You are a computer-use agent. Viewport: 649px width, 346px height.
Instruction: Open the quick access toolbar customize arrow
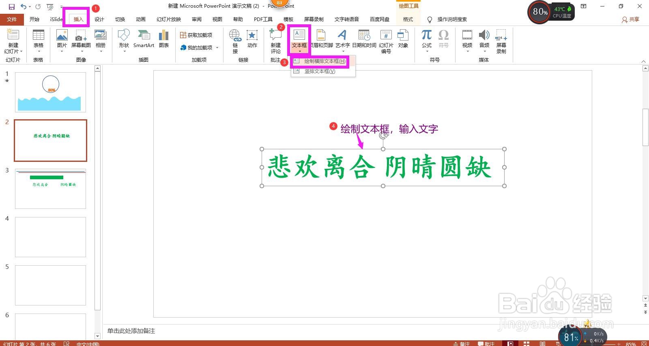pos(62,7)
